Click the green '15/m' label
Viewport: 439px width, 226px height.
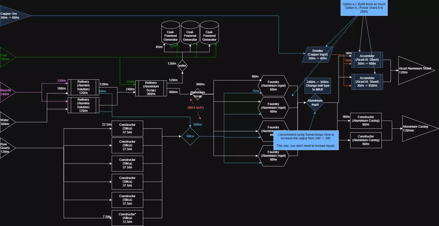[x=173, y=46]
